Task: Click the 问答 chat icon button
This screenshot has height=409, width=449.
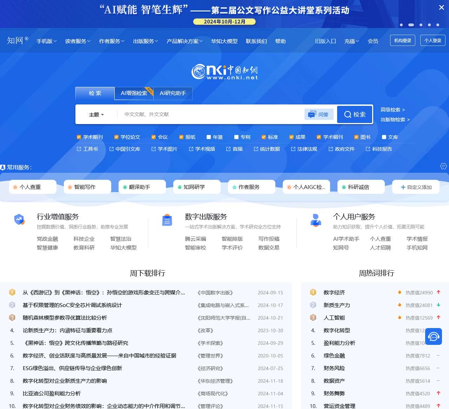Action: pyautogui.click(x=319, y=114)
